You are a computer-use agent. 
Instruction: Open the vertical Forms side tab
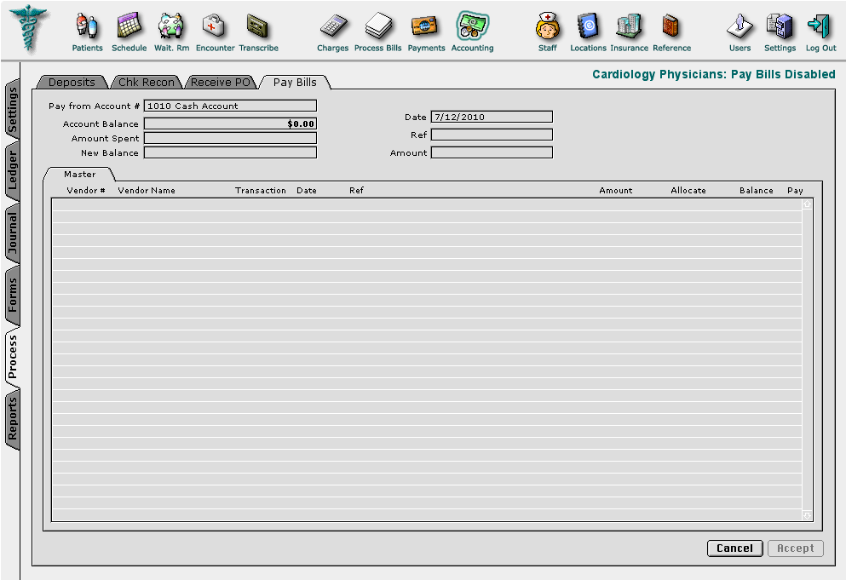13,296
